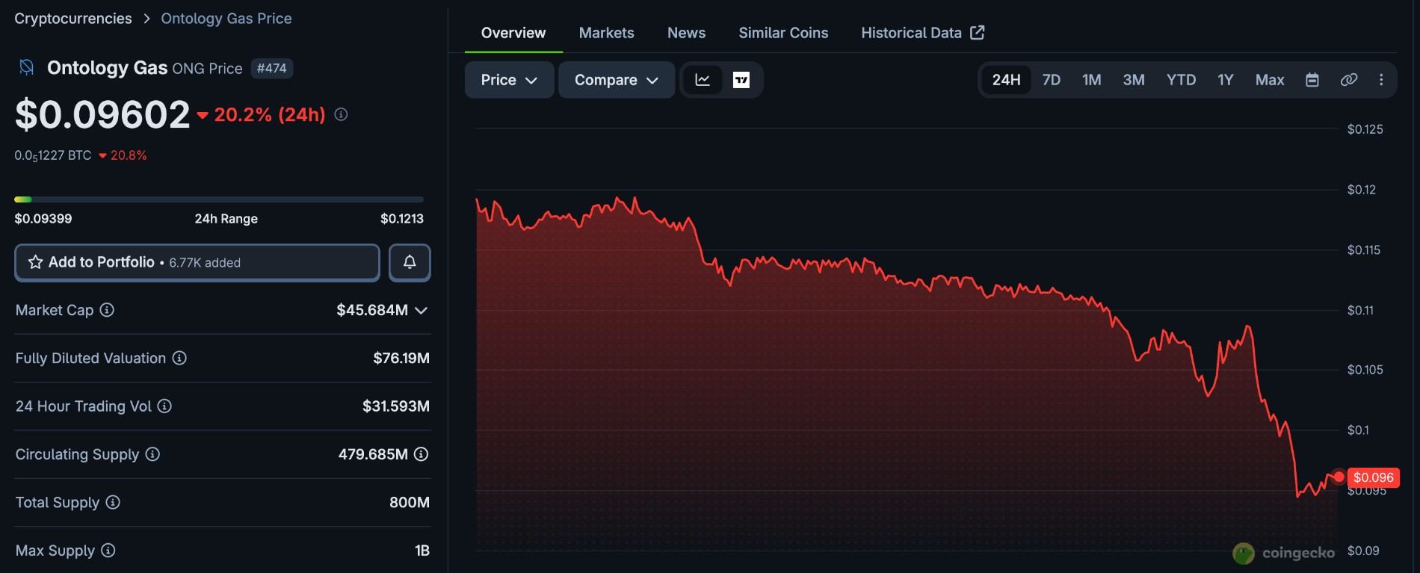Show Max Supply info tooltip

[x=108, y=551]
